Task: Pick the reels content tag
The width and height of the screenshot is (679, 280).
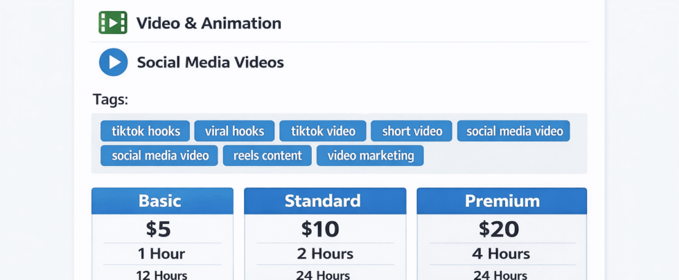Action: coord(267,156)
